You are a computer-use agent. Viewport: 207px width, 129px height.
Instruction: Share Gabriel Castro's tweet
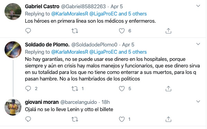[x=168, y=31]
